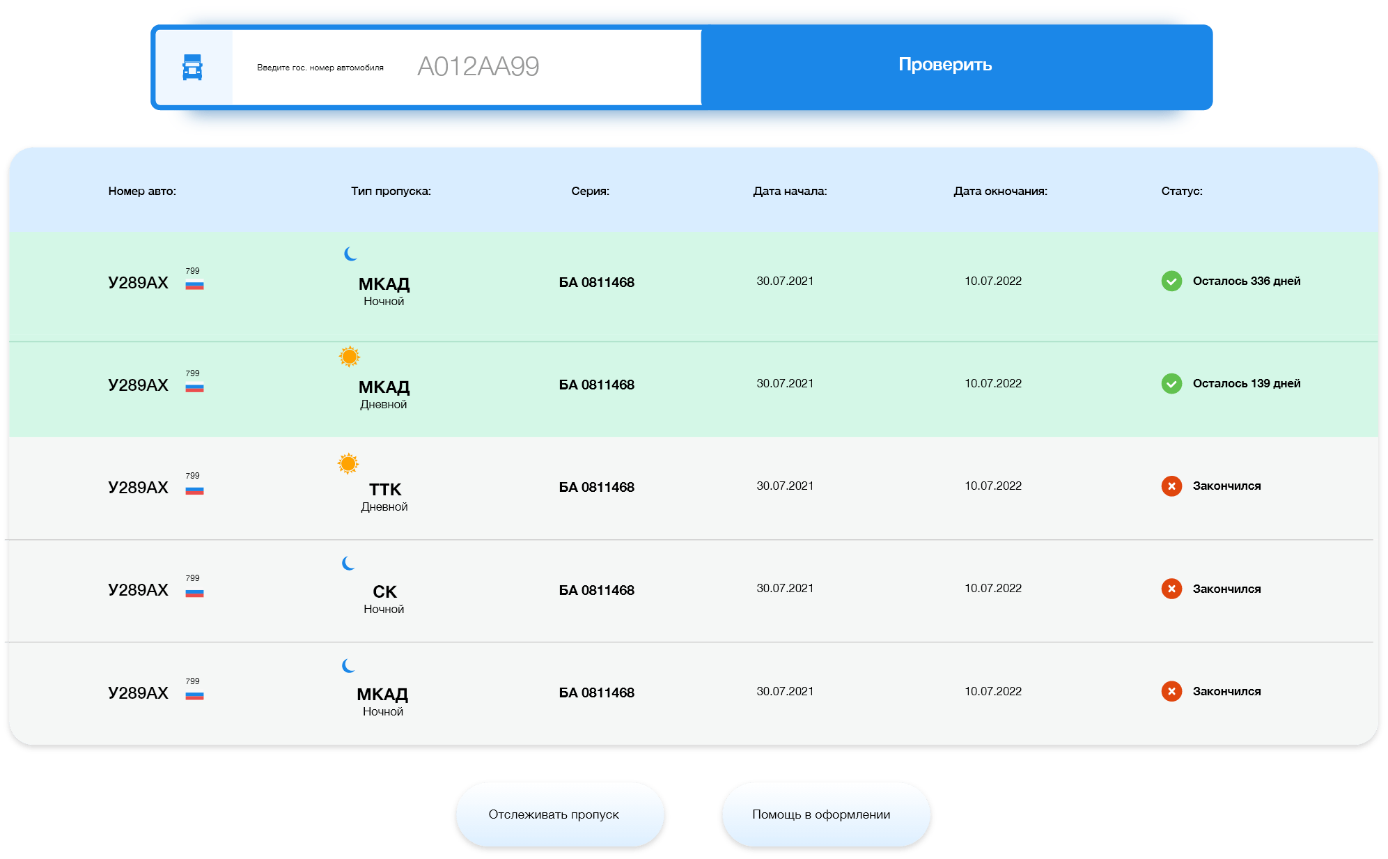Screen dimensions: 1388x859
Task: Click the truck icon in search bar
Action: 192,68
